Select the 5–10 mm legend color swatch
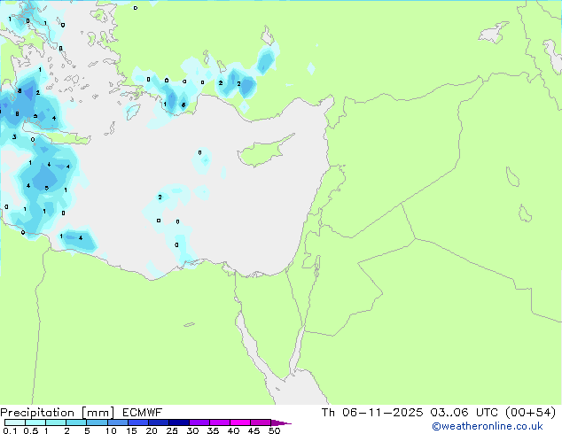 (x=97, y=422)
